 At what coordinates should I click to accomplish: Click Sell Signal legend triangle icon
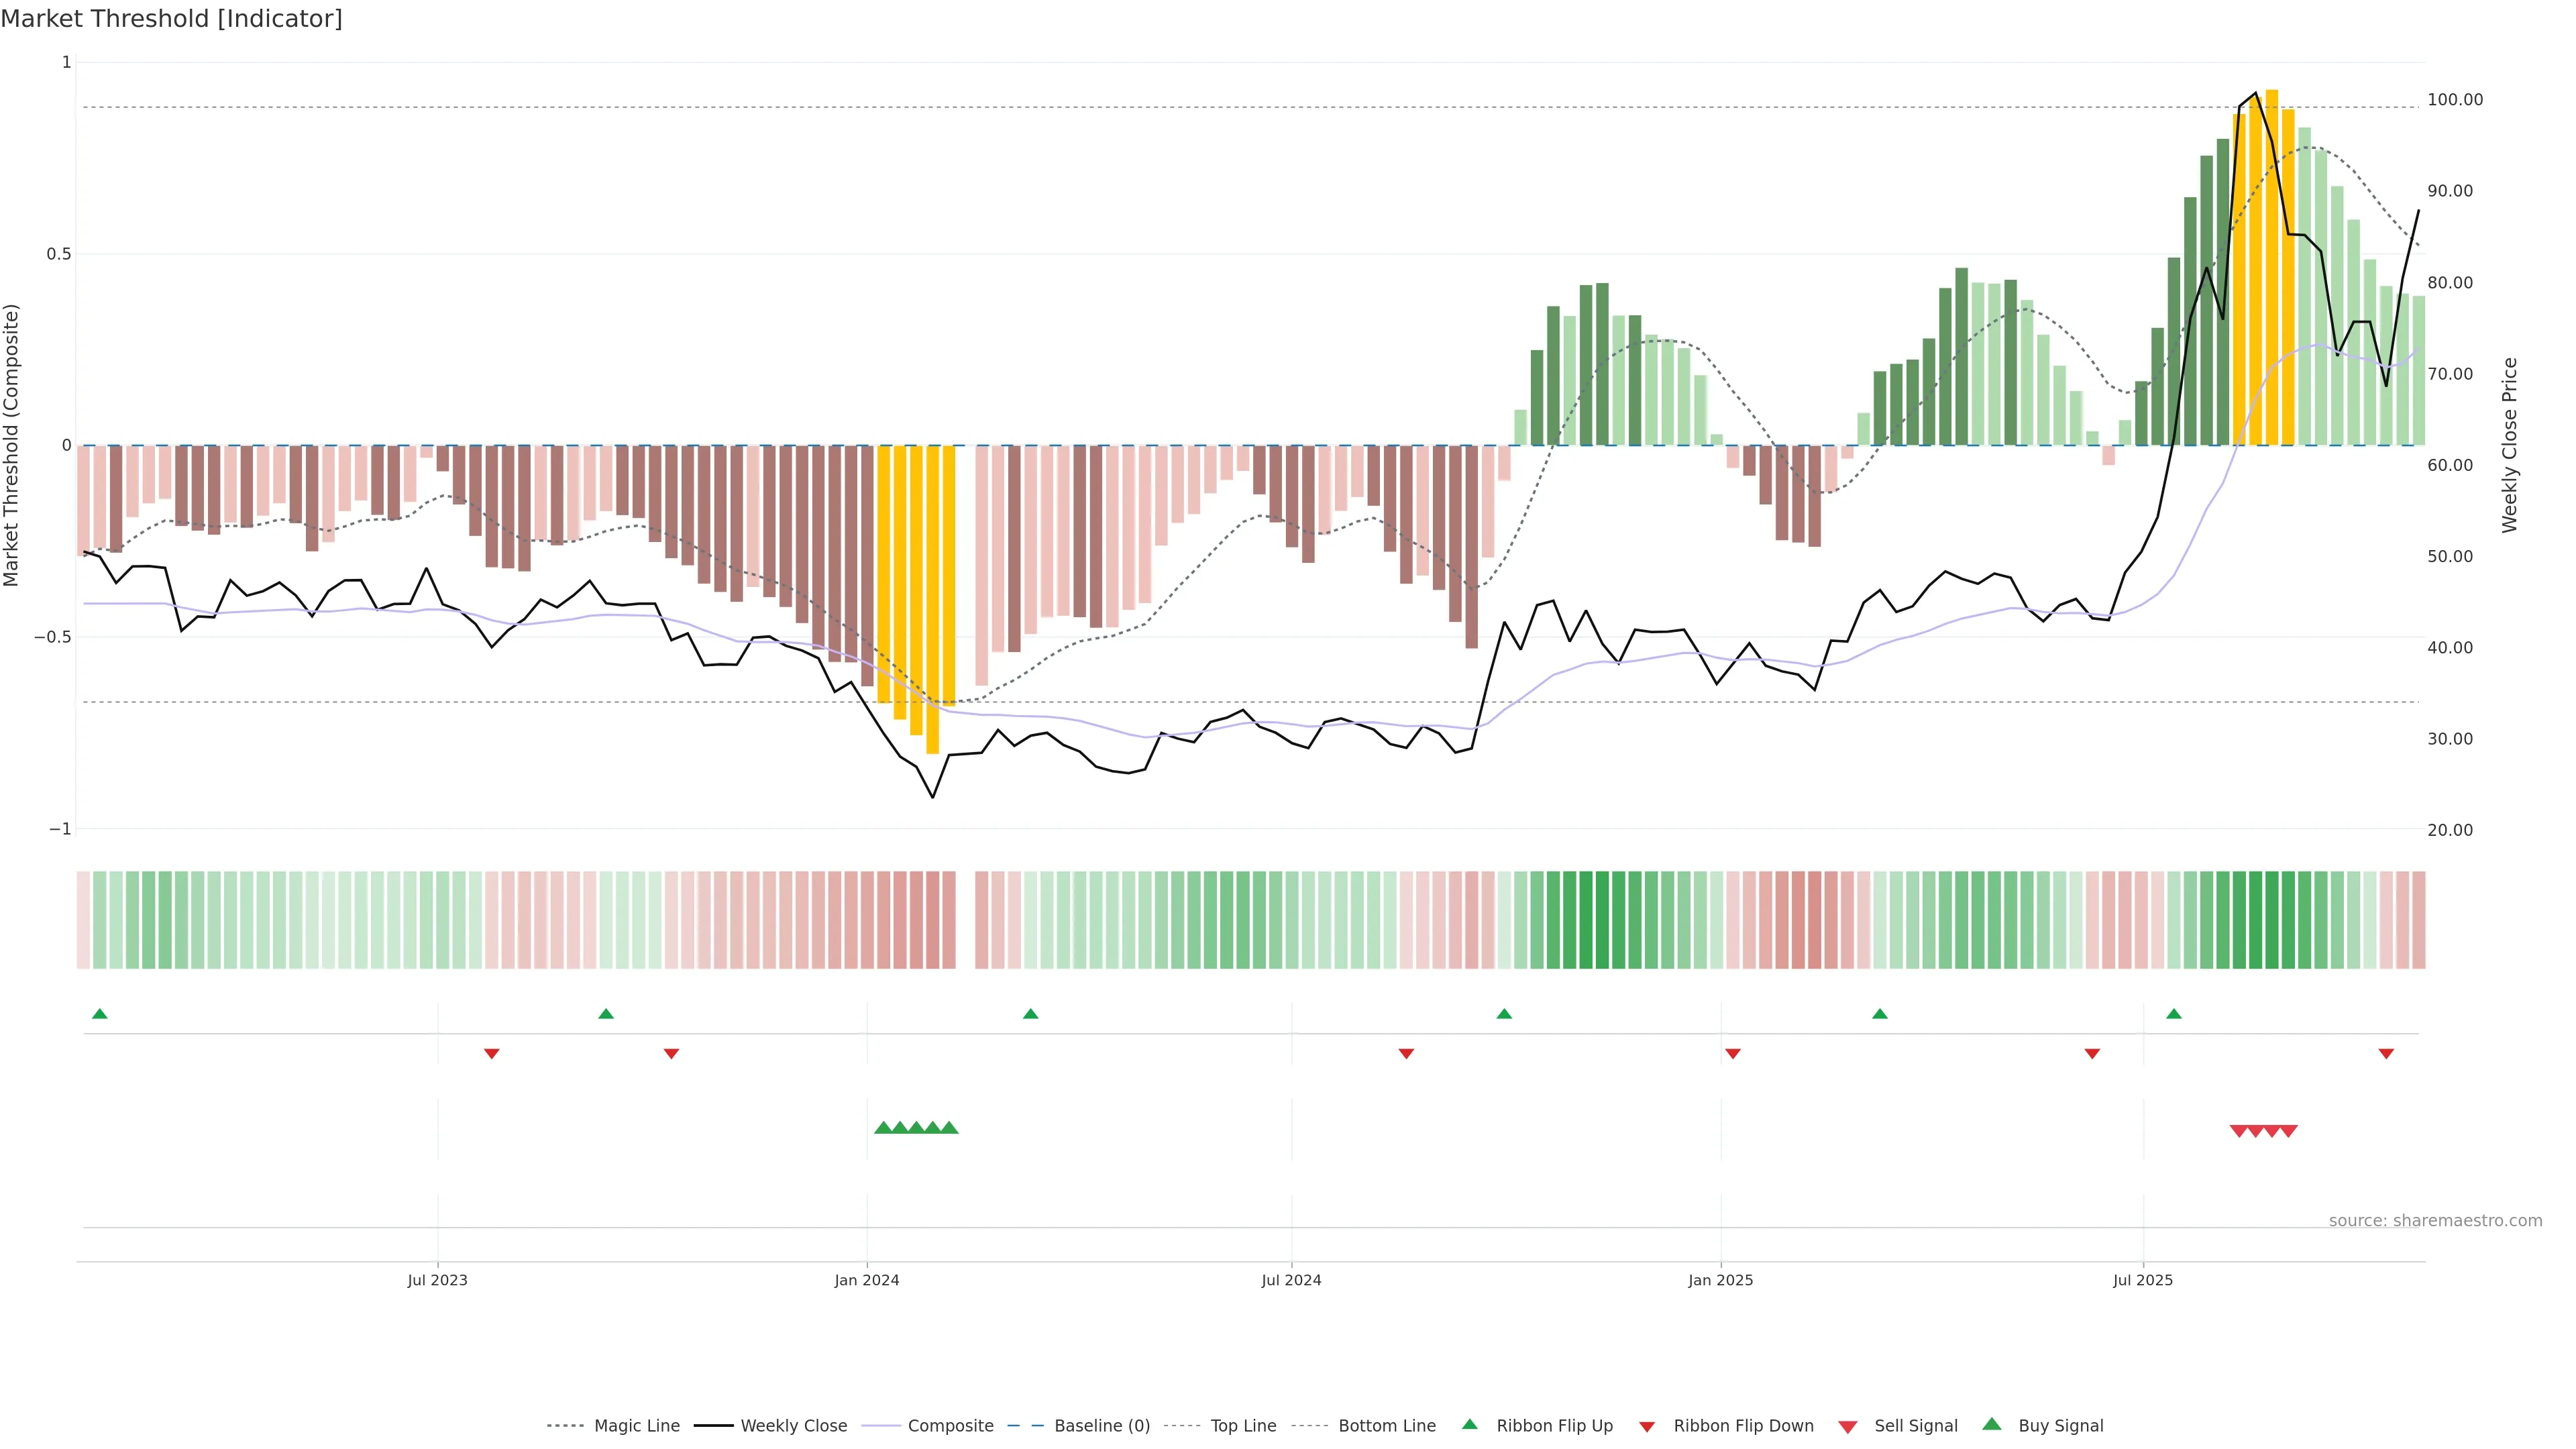pyautogui.click(x=1847, y=1426)
